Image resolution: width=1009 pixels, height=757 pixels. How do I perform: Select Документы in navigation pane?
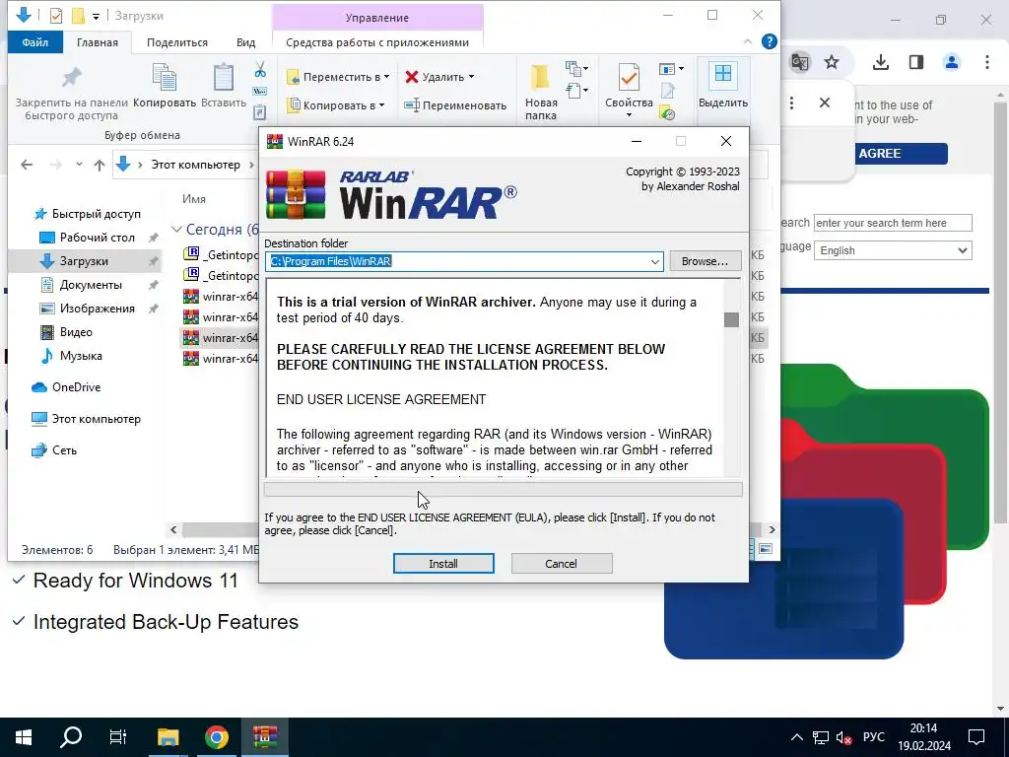91,285
